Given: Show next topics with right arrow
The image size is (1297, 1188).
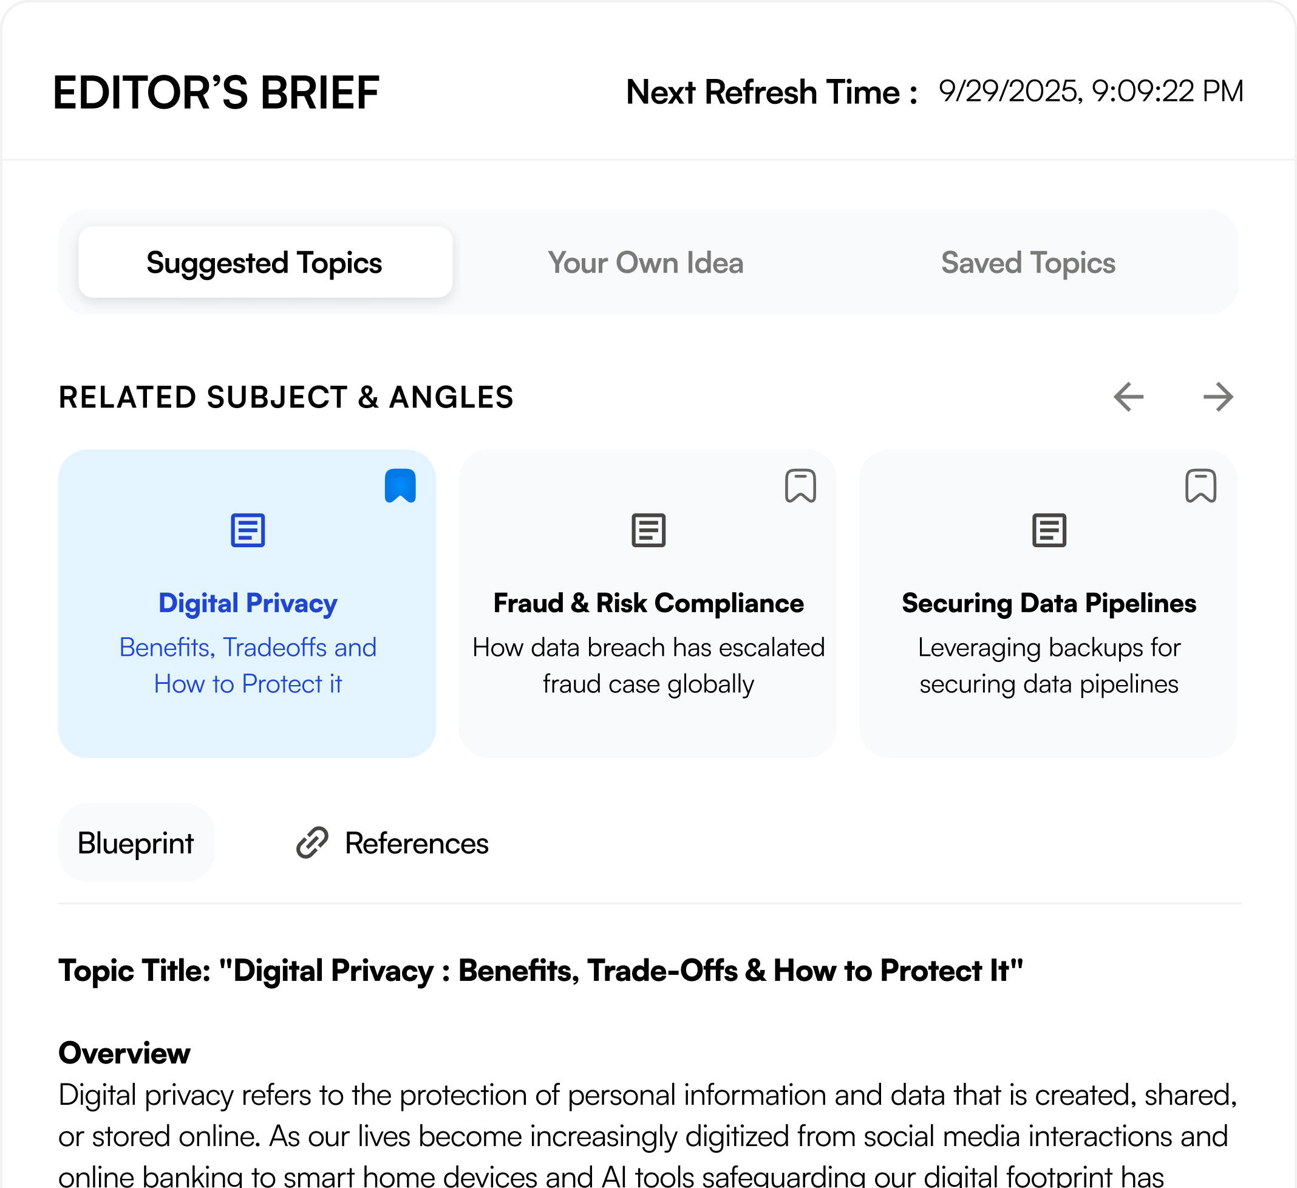Looking at the screenshot, I should coord(1218,397).
